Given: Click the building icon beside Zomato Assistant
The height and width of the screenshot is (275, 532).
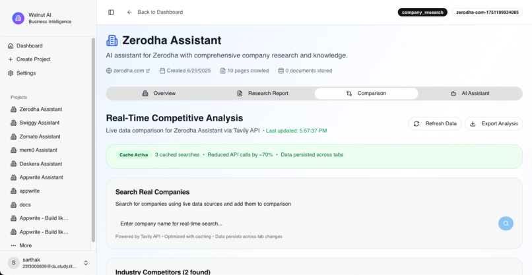Looking at the screenshot, I should coord(14,137).
